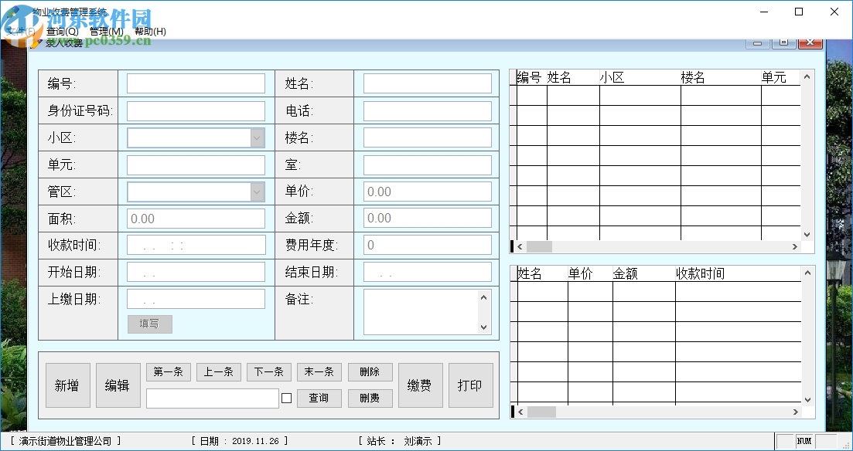Click the 楼名 text field
Viewport: 853px width, 451px height.
[x=428, y=138]
